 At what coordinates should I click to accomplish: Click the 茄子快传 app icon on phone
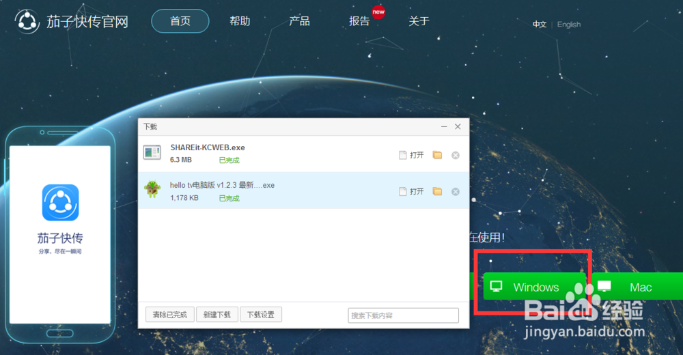61,203
